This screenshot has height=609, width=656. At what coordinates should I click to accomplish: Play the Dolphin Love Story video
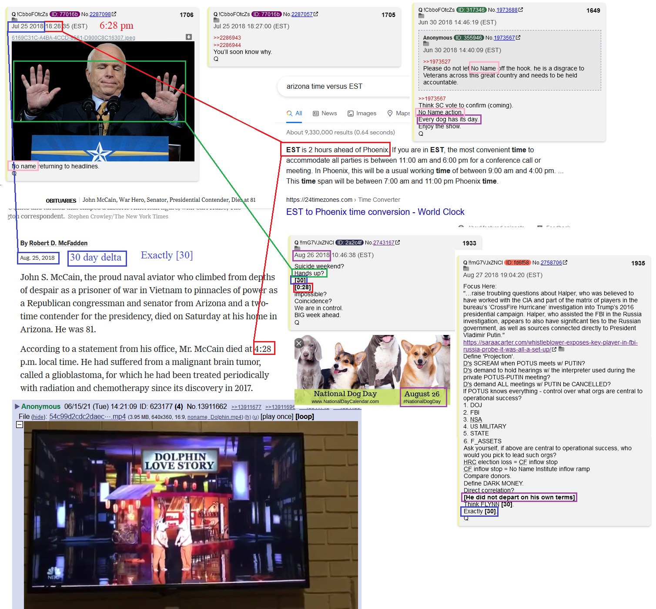191,515
